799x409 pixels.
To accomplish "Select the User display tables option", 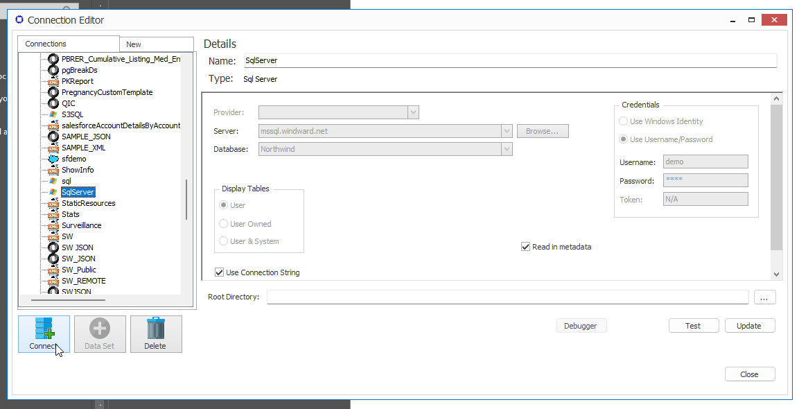I will [x=223, y=205].
